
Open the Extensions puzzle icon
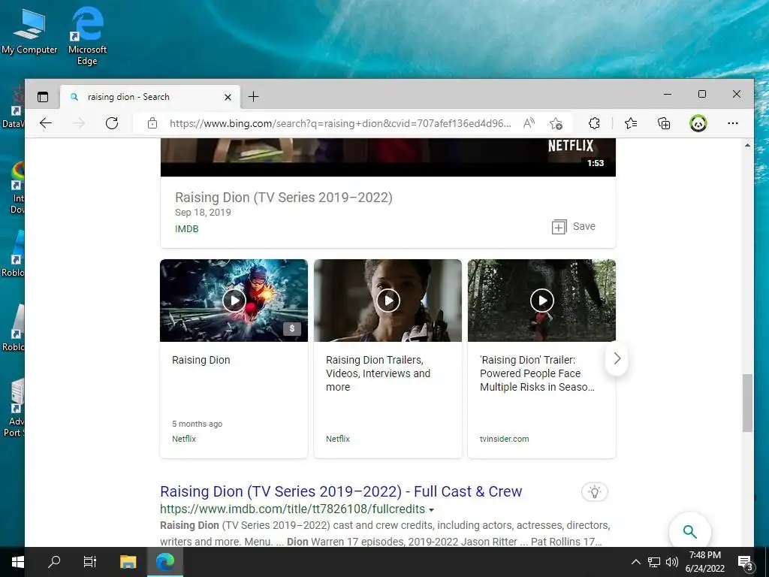(594, 123)
